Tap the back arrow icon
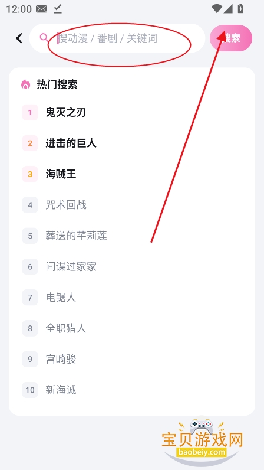The image size is (264, 470). point(19,38)
